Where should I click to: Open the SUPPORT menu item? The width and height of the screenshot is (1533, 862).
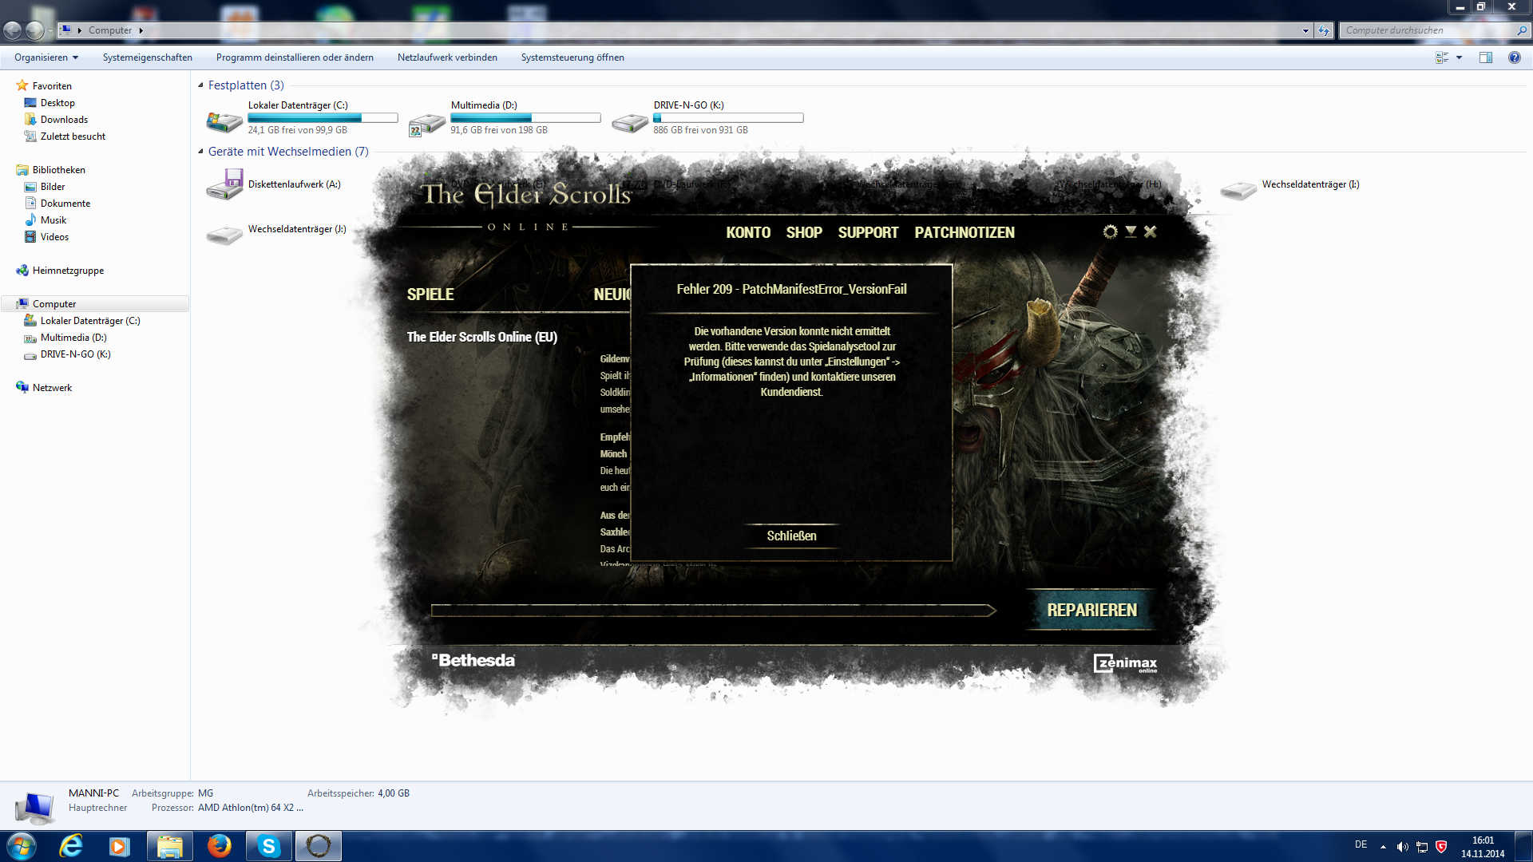(x=868, y=232)
